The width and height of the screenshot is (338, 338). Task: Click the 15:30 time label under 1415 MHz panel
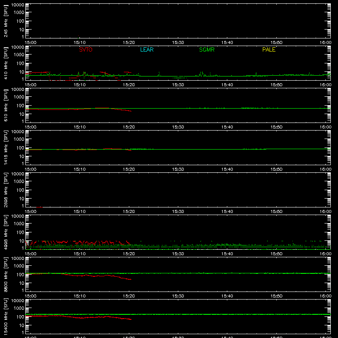pos(178,169)
